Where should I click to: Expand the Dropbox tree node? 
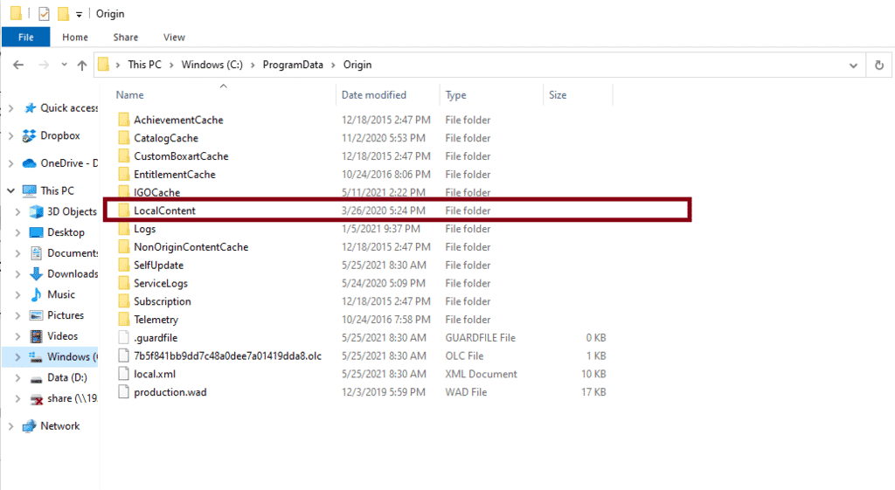click(x=10, y=135)
